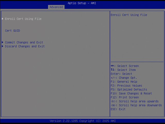This screenshot has height=124, width=165.
Task: Click the 'F12: Print Screen' hint
Action: [x=125, y=97]
